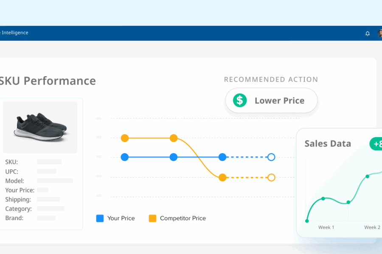Open the user profile avatar
Viewport: 382px width, 254px height.
380,33
